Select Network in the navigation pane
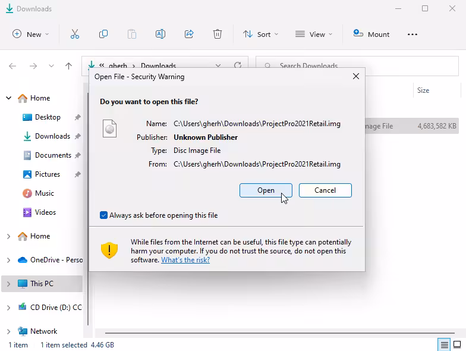466x351 pixels. [x=44, y=331]
